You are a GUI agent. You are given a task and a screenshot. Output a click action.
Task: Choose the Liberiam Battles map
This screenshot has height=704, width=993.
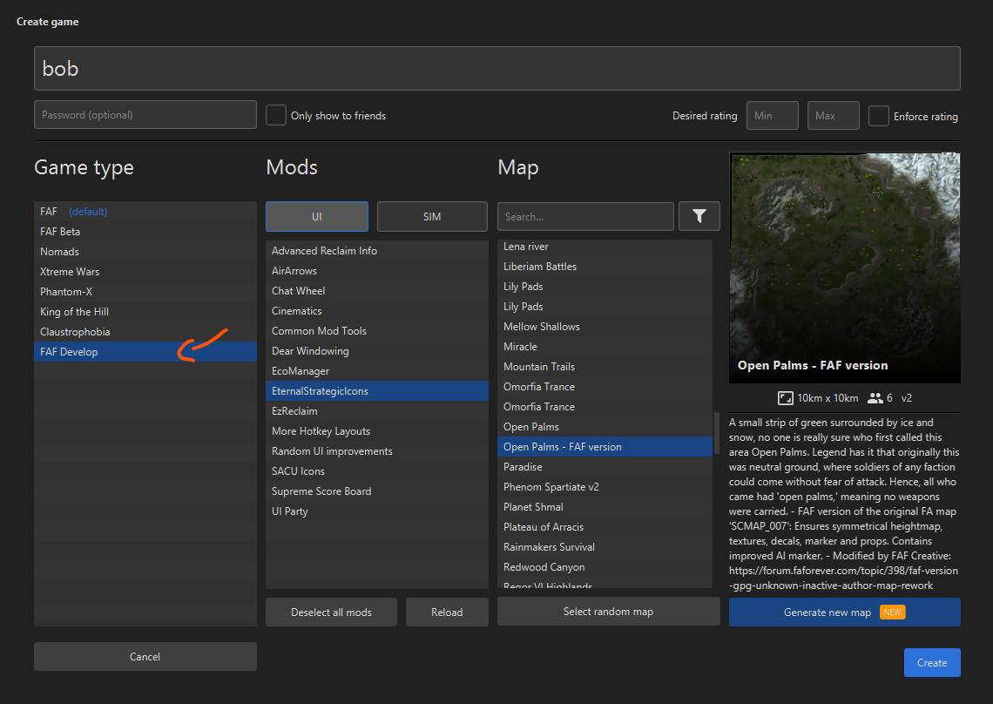(605, 267)
